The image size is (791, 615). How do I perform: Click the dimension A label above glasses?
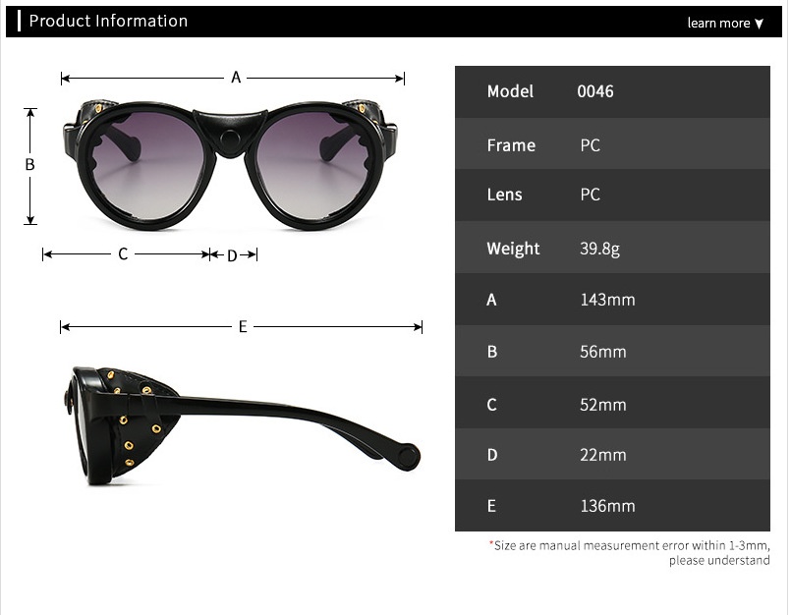(236, 78)
